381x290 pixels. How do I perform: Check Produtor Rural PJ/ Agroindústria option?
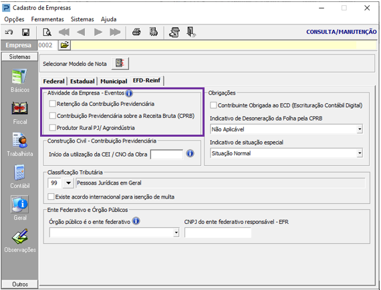click(53, 127)
